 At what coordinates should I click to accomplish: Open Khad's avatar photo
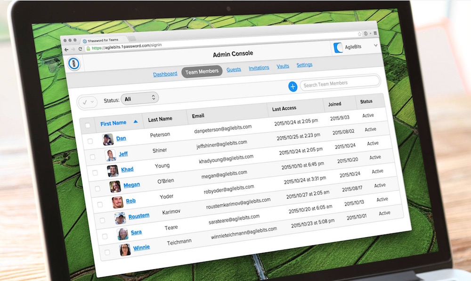click(x=113, y=171)
